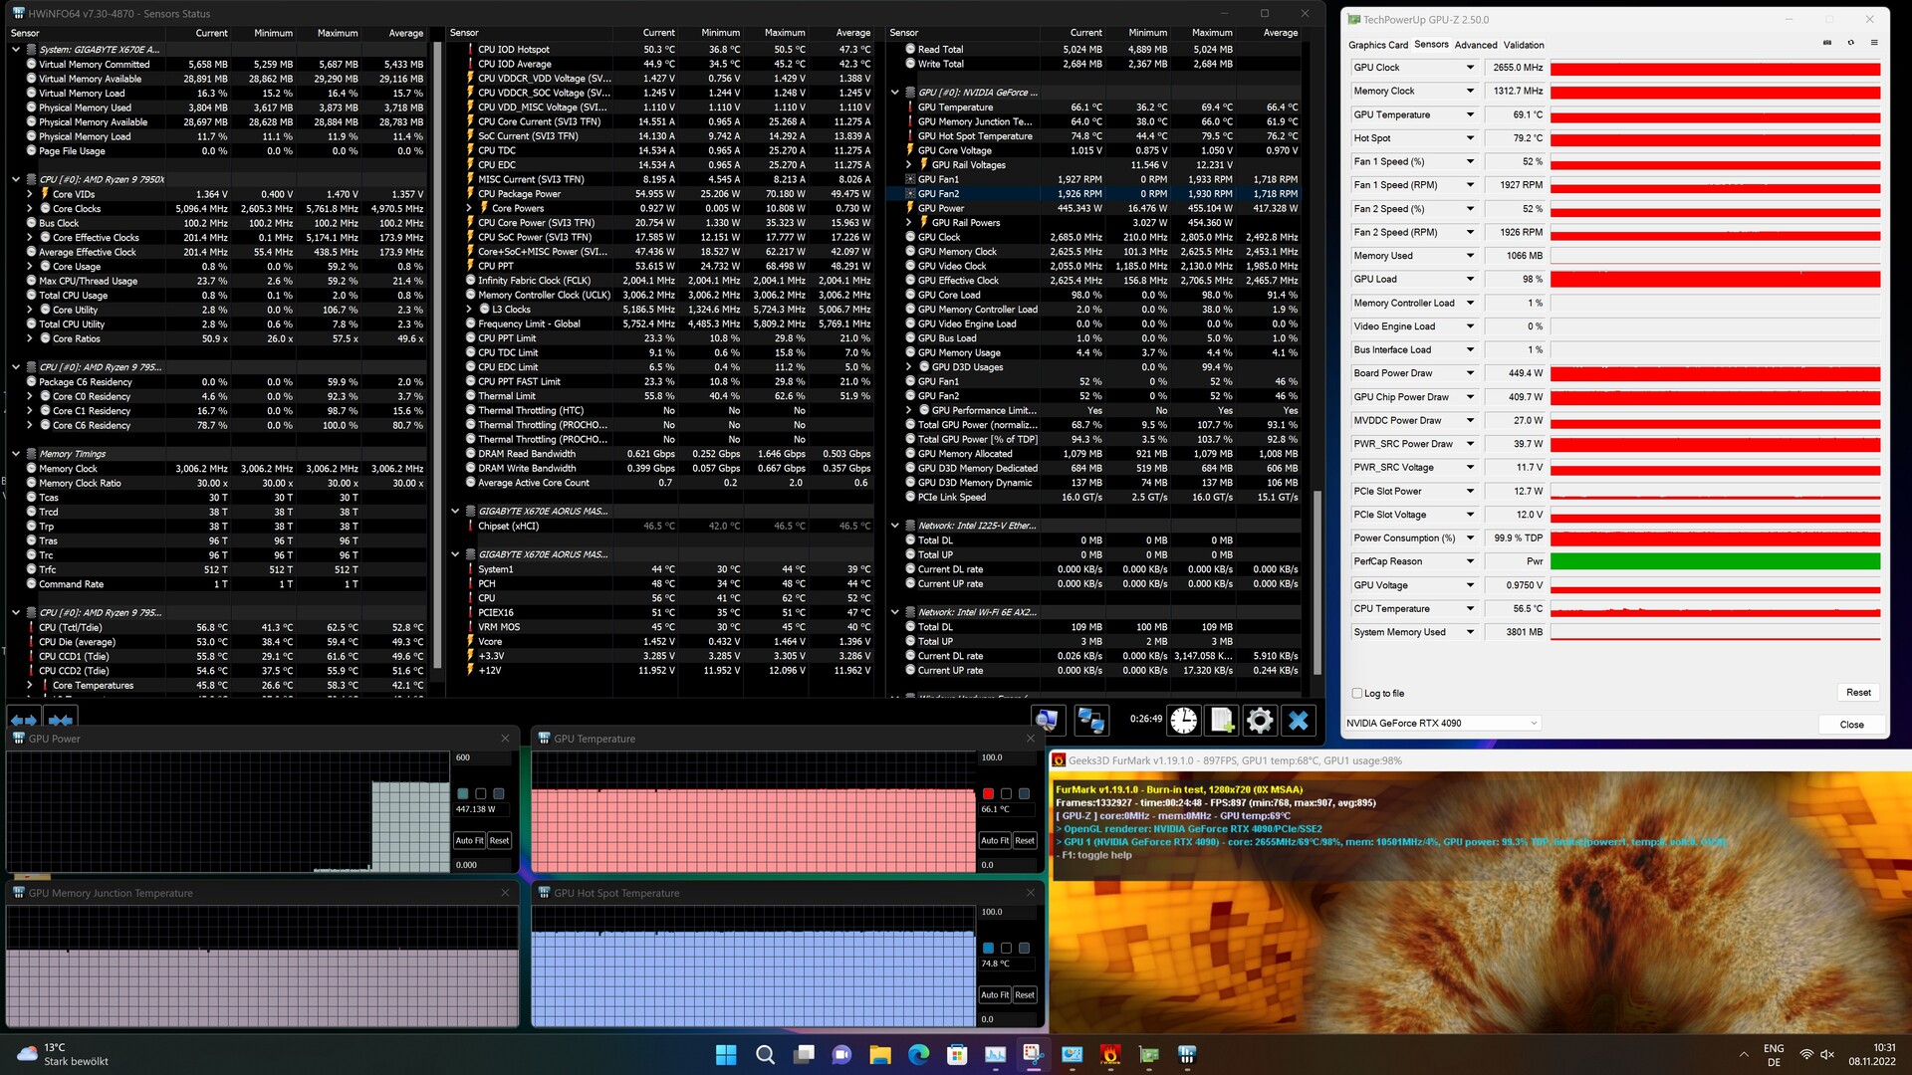This screenshot has height=1075, width=1912.
Task: Click expand columns arrows icon in HWiNFO
Action: coord(23,720)
